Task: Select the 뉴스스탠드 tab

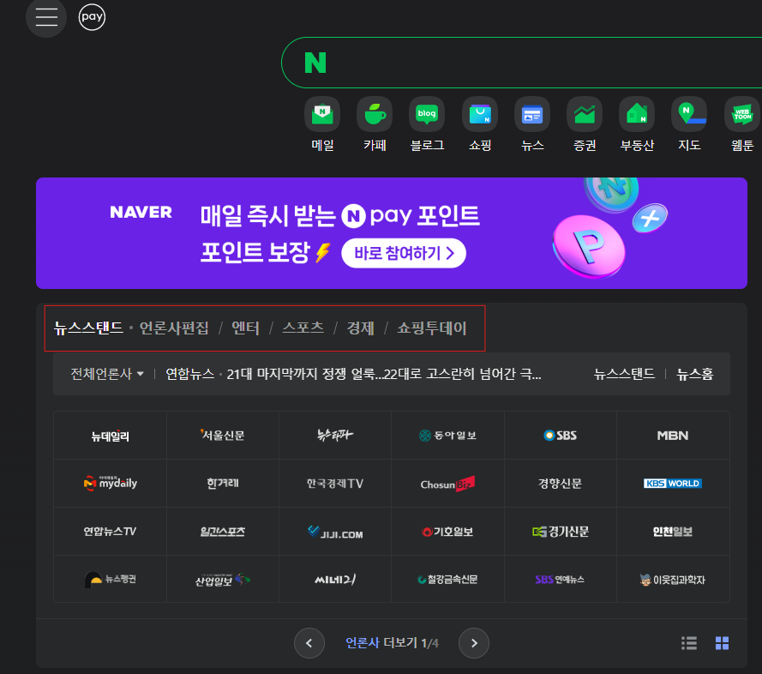Action: (x=88, y=328)
